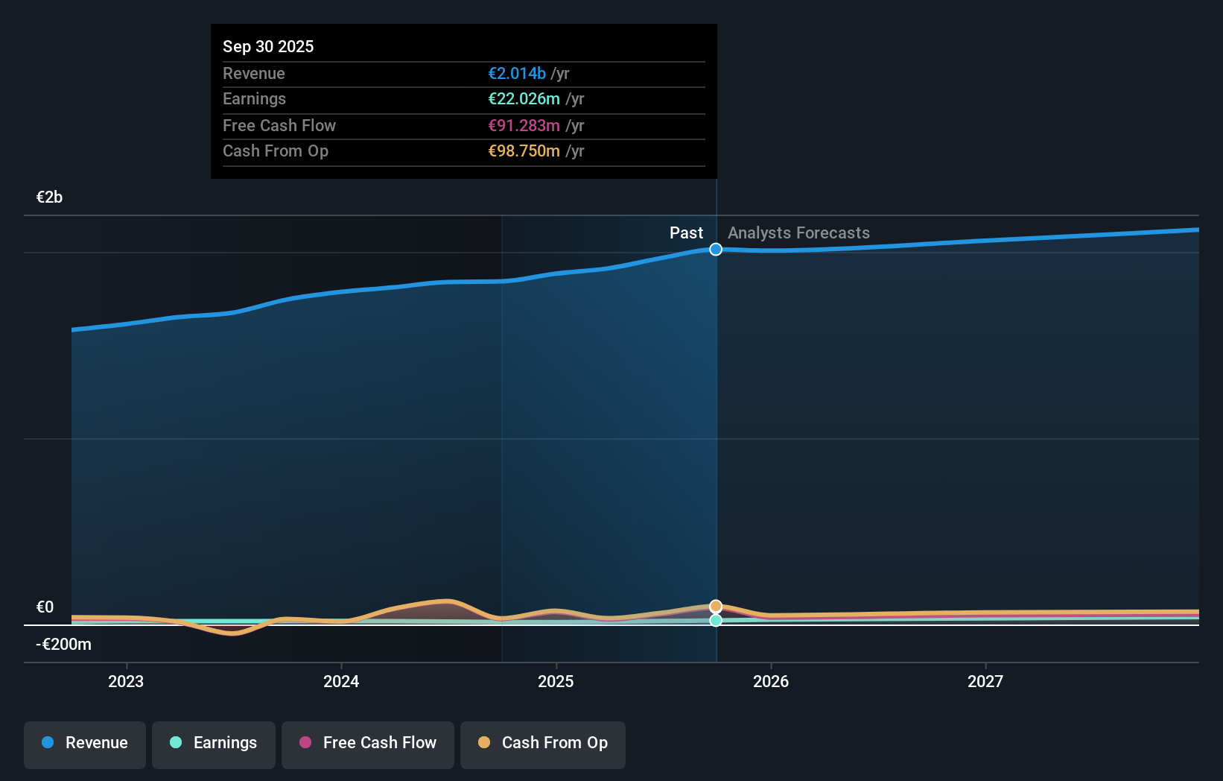
Task: Click the pink Free Cash Flow legend dot
Action: point(304,743)
